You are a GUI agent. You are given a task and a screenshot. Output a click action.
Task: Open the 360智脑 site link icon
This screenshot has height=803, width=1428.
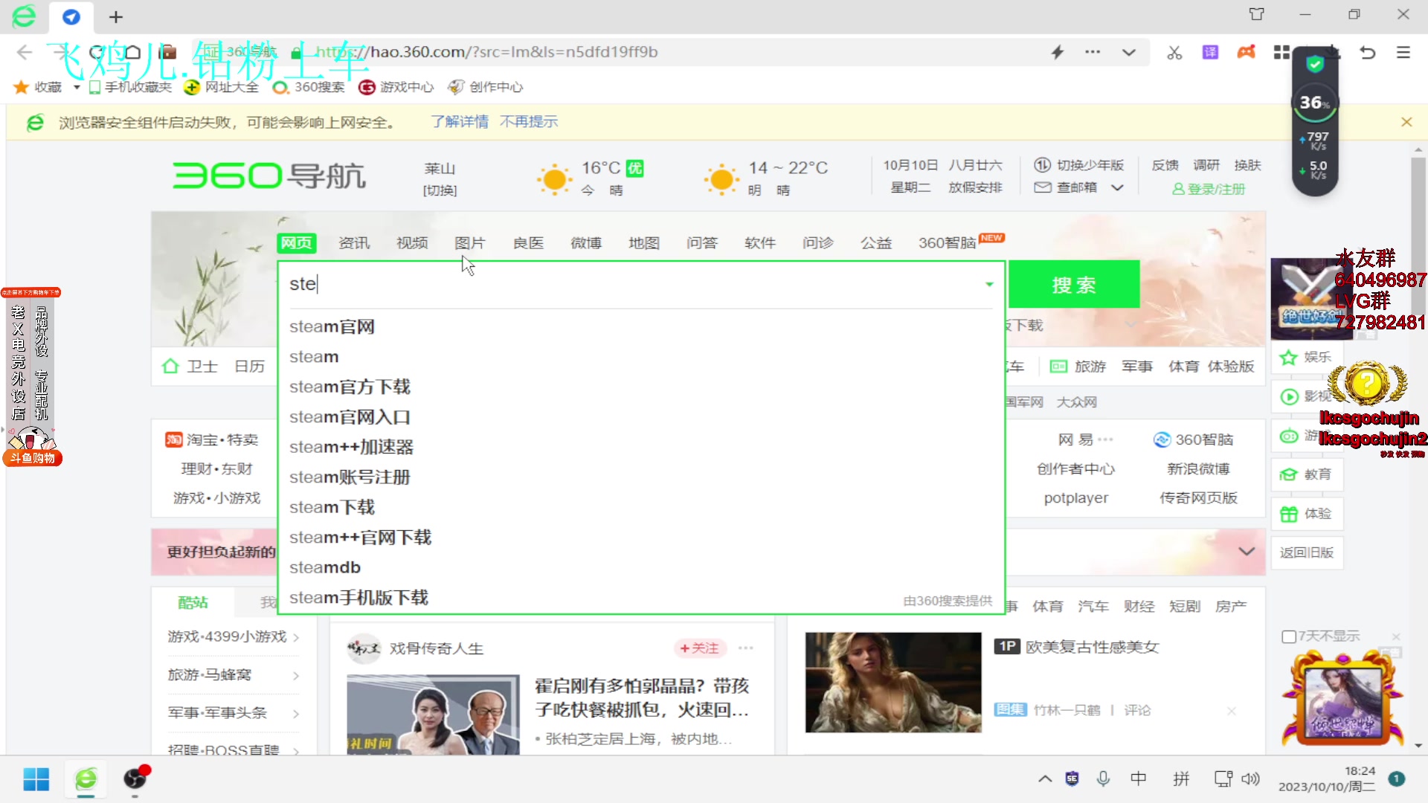click(x=1162, y=440)
